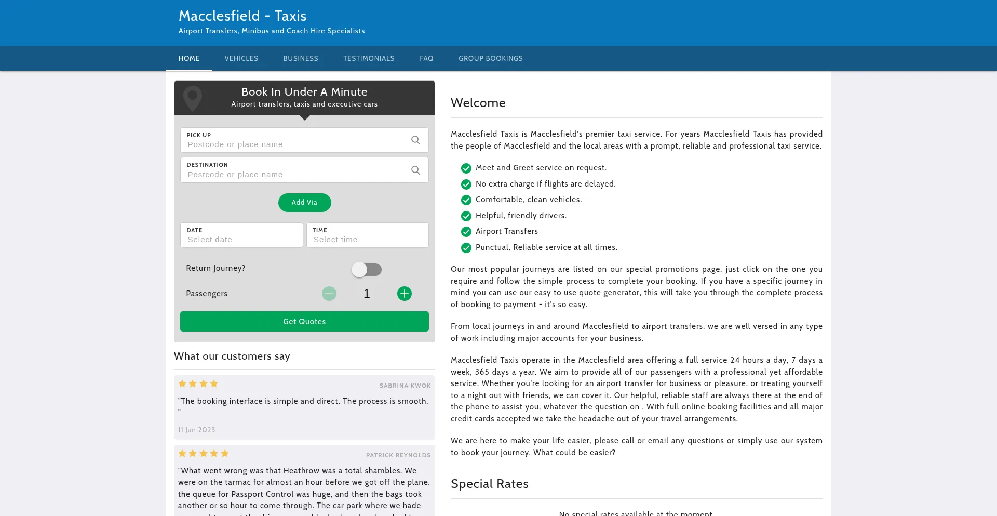Open the Group Bookings tab
The height and width of the screenshot is (516, 997).
coord(490,59)
